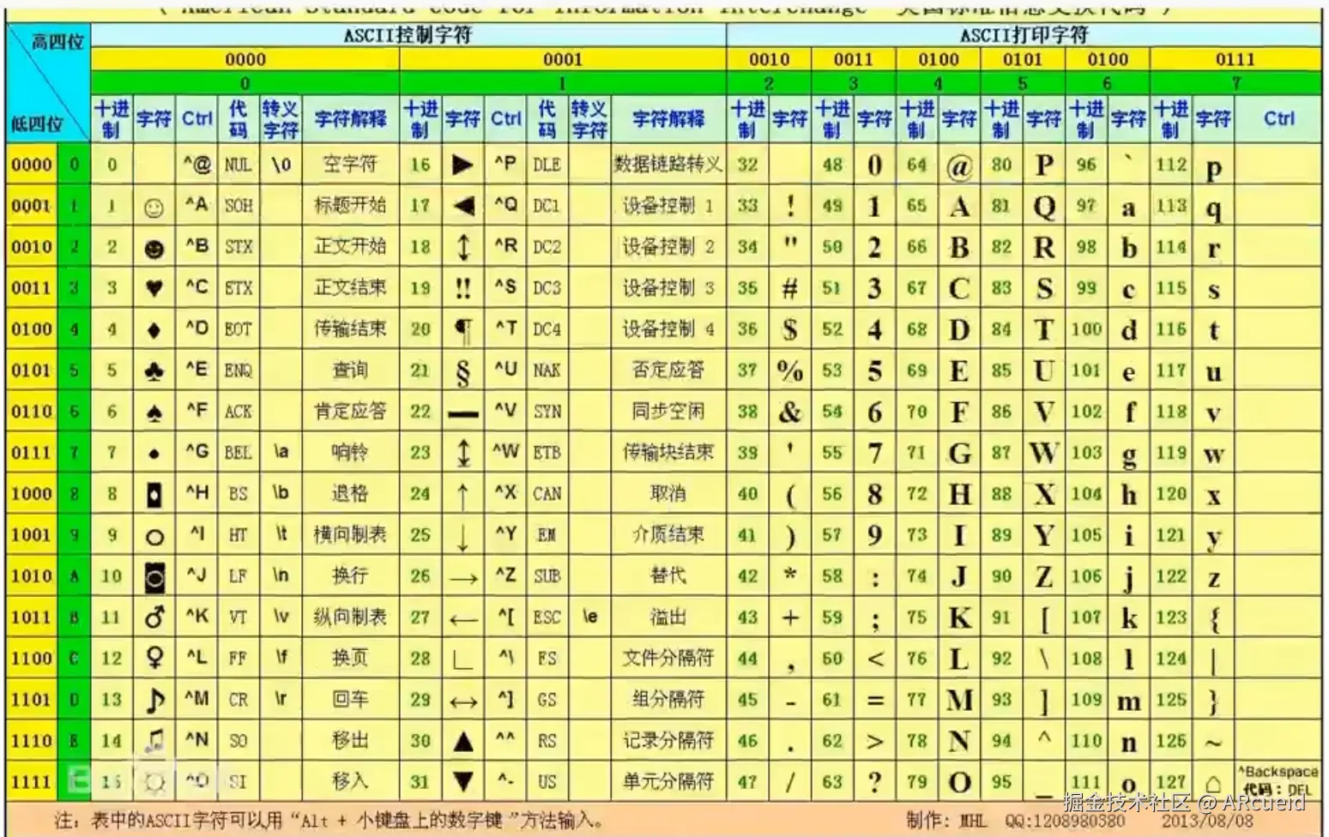Click the 'SUB' code cell

[x=547, y=576]
